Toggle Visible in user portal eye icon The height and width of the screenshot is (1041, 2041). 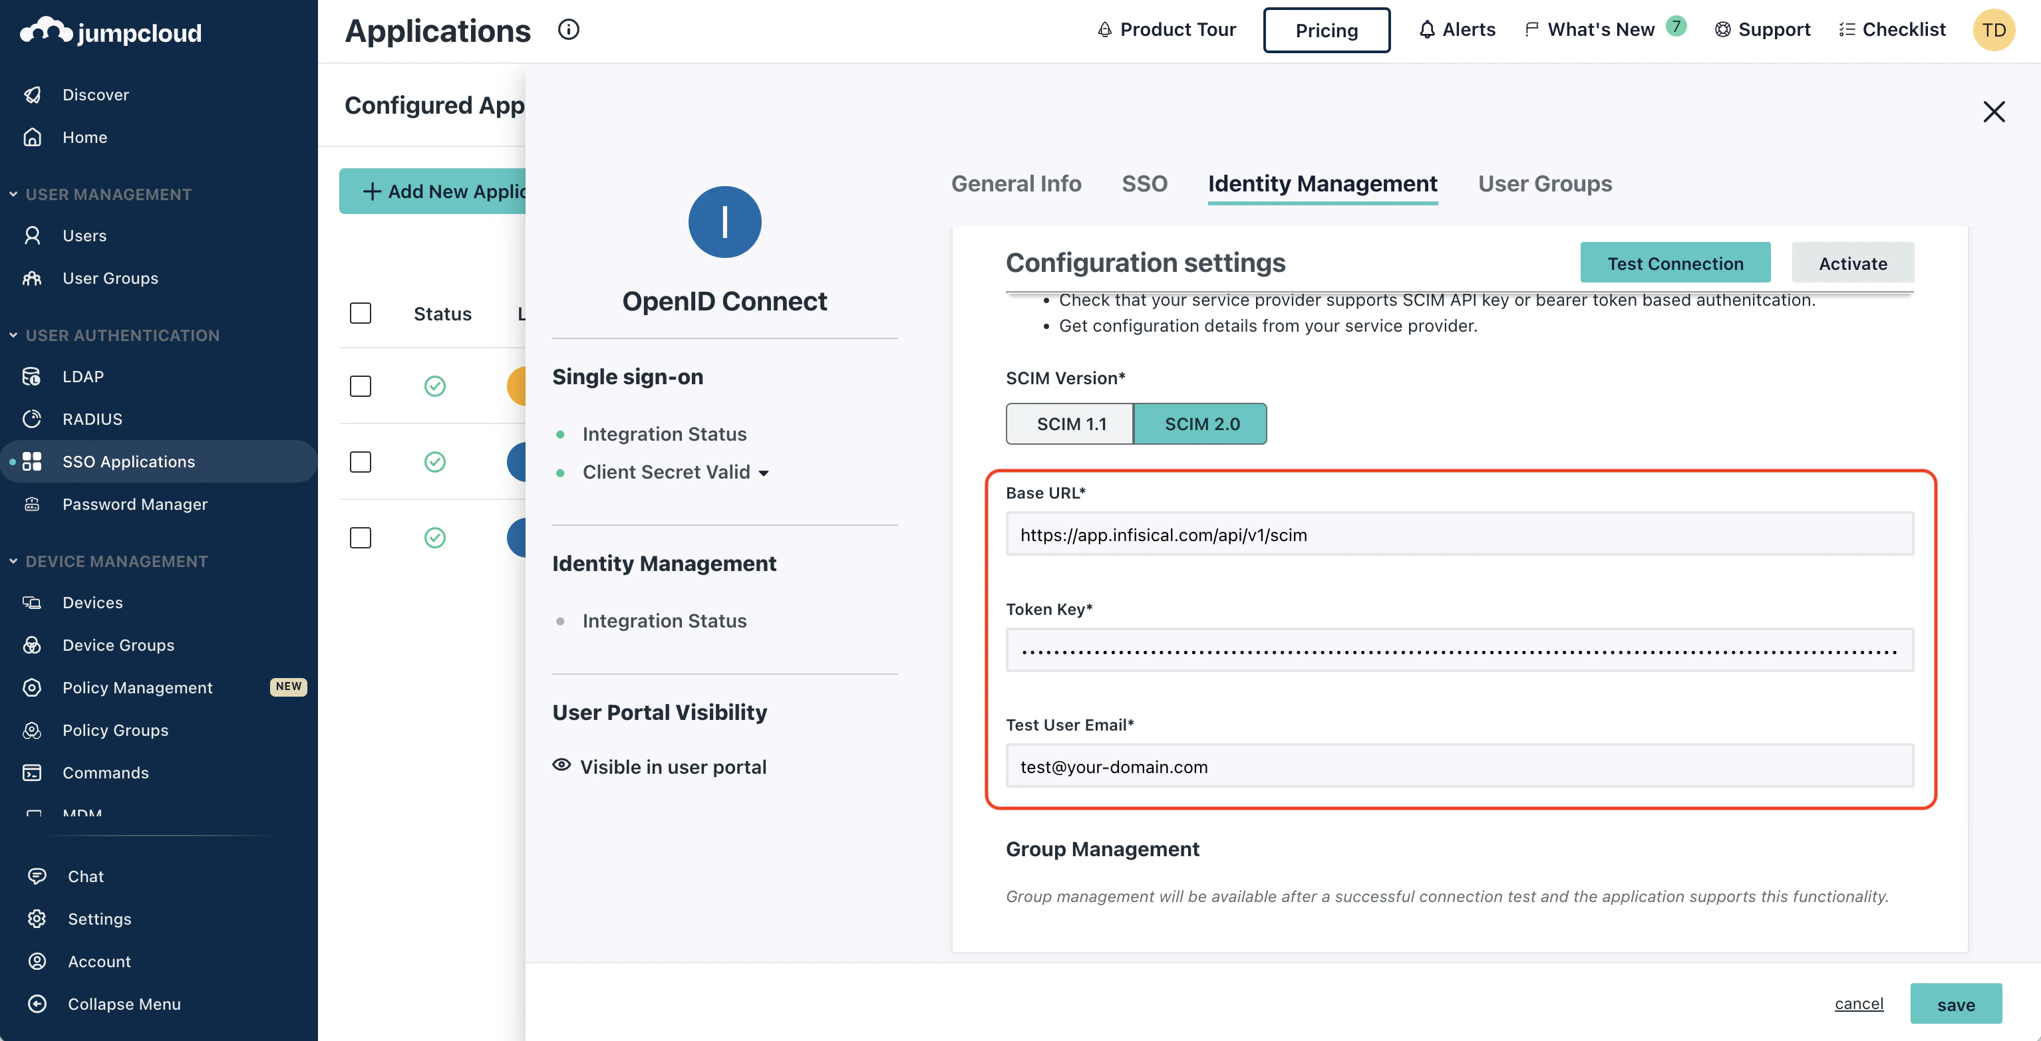coord(561,766)
